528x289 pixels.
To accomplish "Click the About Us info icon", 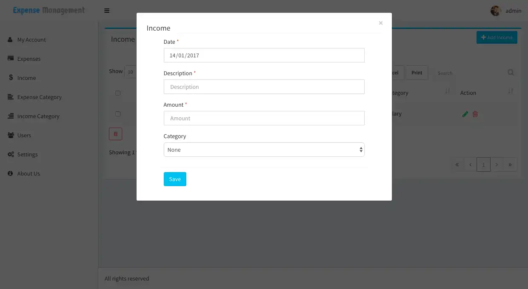I will coord(10,173).
